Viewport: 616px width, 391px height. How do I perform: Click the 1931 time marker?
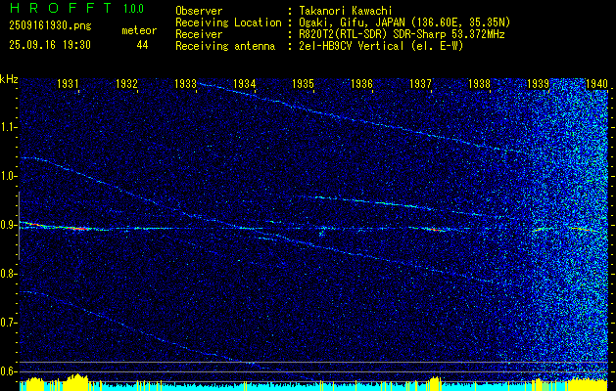[x=68, y=83]
